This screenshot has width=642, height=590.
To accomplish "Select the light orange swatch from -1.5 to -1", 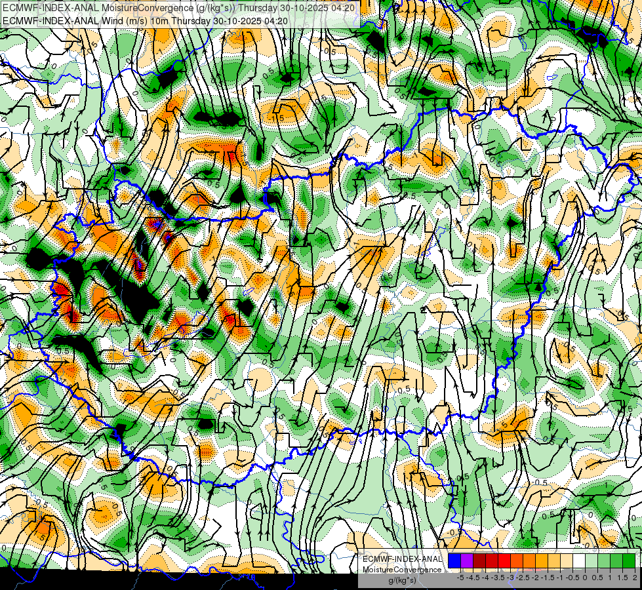I will tap(554, 561).
